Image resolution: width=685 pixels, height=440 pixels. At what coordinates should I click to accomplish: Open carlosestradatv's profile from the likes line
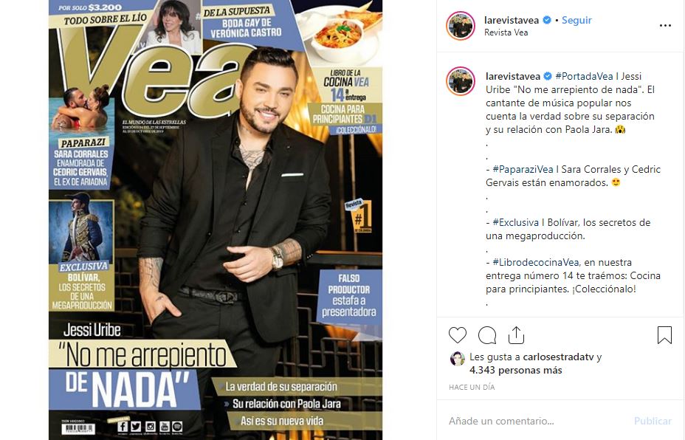point(558,357)
